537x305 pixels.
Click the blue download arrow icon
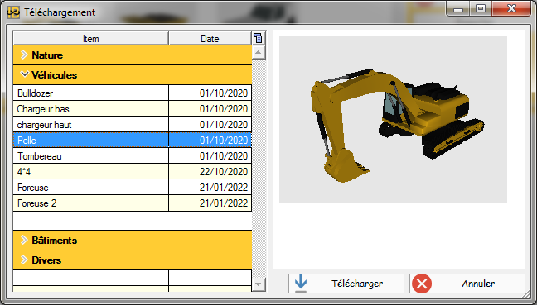(x=301, y=284)
